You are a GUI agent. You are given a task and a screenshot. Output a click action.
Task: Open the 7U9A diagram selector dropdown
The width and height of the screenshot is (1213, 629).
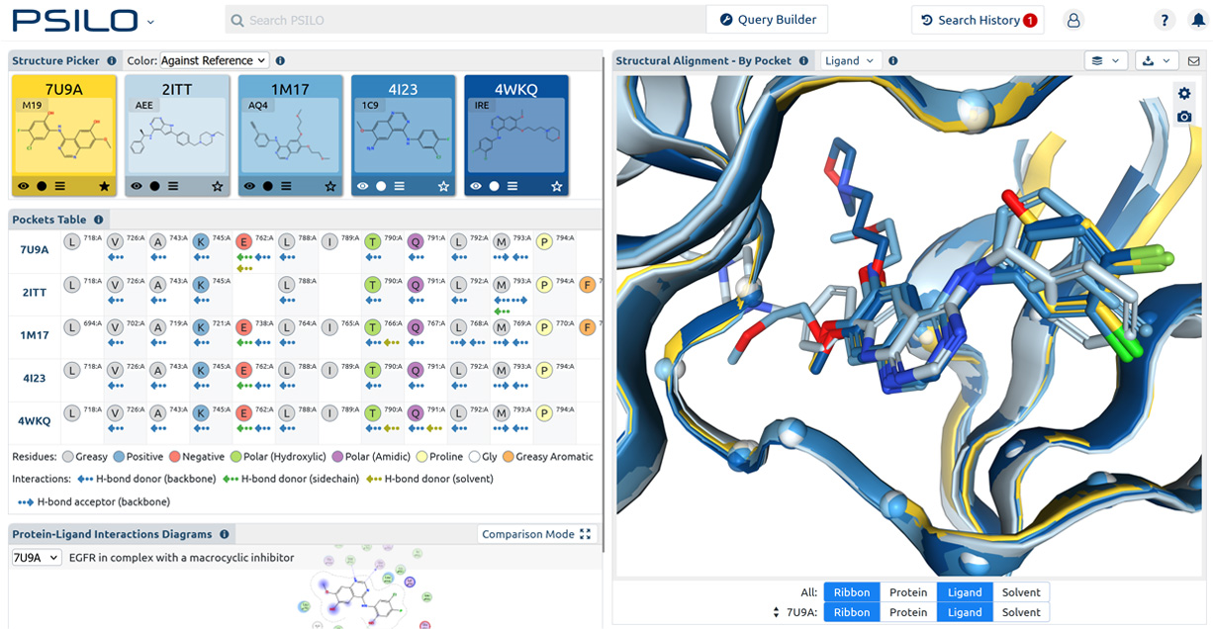point(37,558)
